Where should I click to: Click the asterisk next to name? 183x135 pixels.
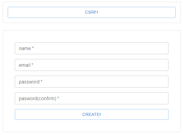(x=33, y=48)
